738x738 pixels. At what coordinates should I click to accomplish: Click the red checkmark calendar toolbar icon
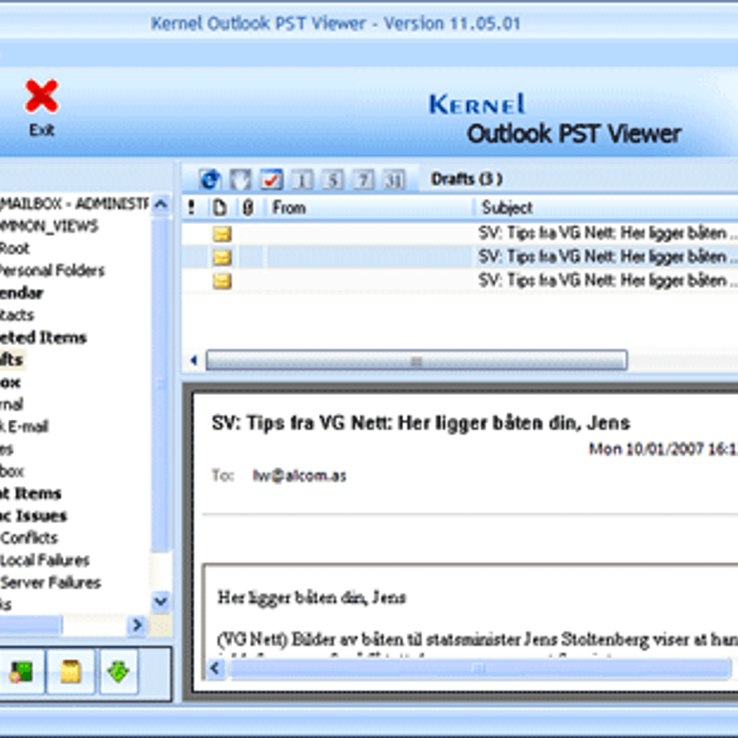tap(271, 180)
